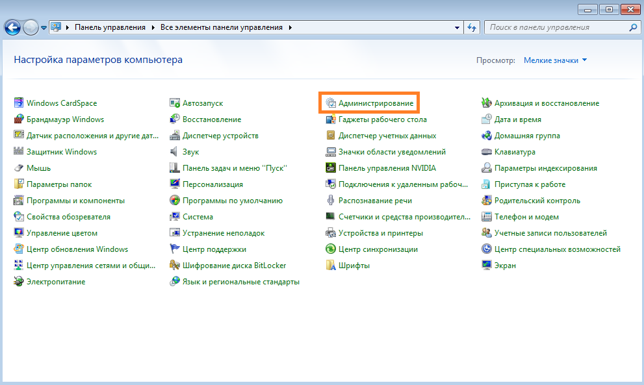644x385 pixels.
Task: Open the Свойства обозревателя link
Action: pyautogui.click(x=69, y=217)
